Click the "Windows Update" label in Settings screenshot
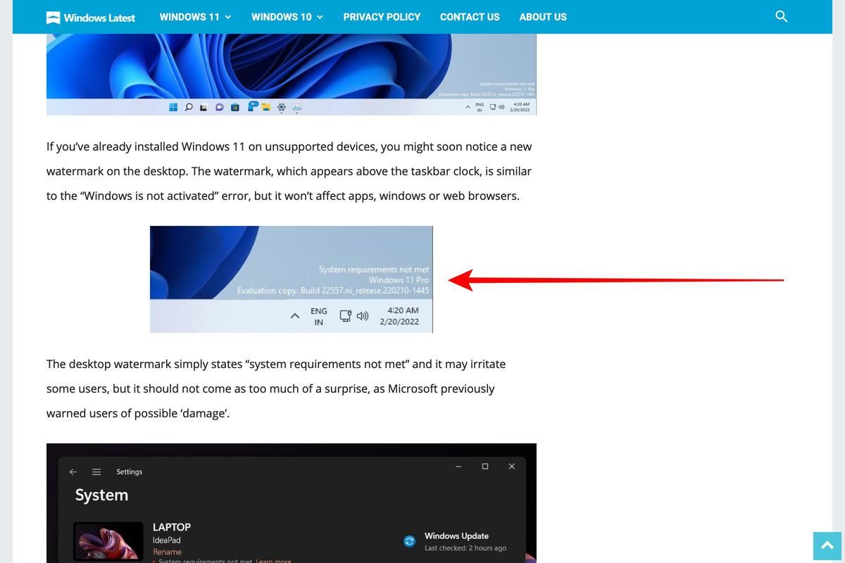Image resolution: width=845 pixels, height=563 pixels. coord(456,536)
